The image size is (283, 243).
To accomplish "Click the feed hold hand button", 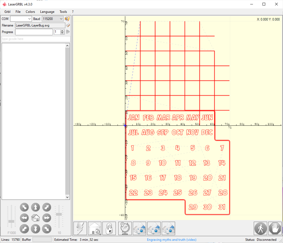I will click(x=275, y=228).
